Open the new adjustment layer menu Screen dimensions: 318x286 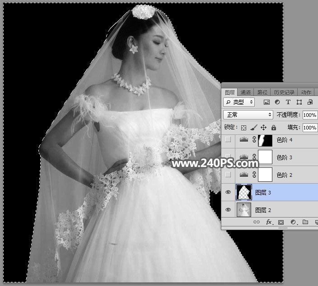click(x=293, y=222)
